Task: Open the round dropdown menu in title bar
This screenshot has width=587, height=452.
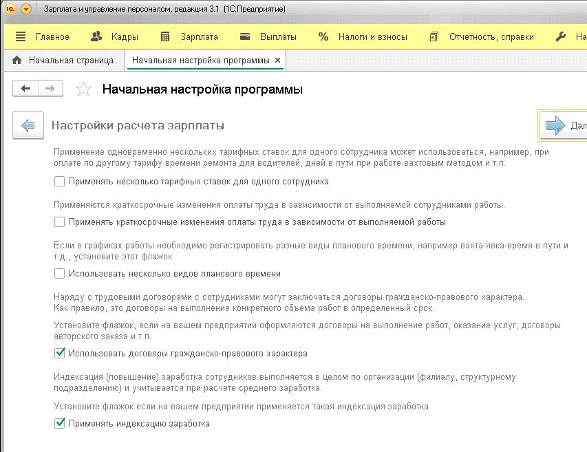Action: 26,9
